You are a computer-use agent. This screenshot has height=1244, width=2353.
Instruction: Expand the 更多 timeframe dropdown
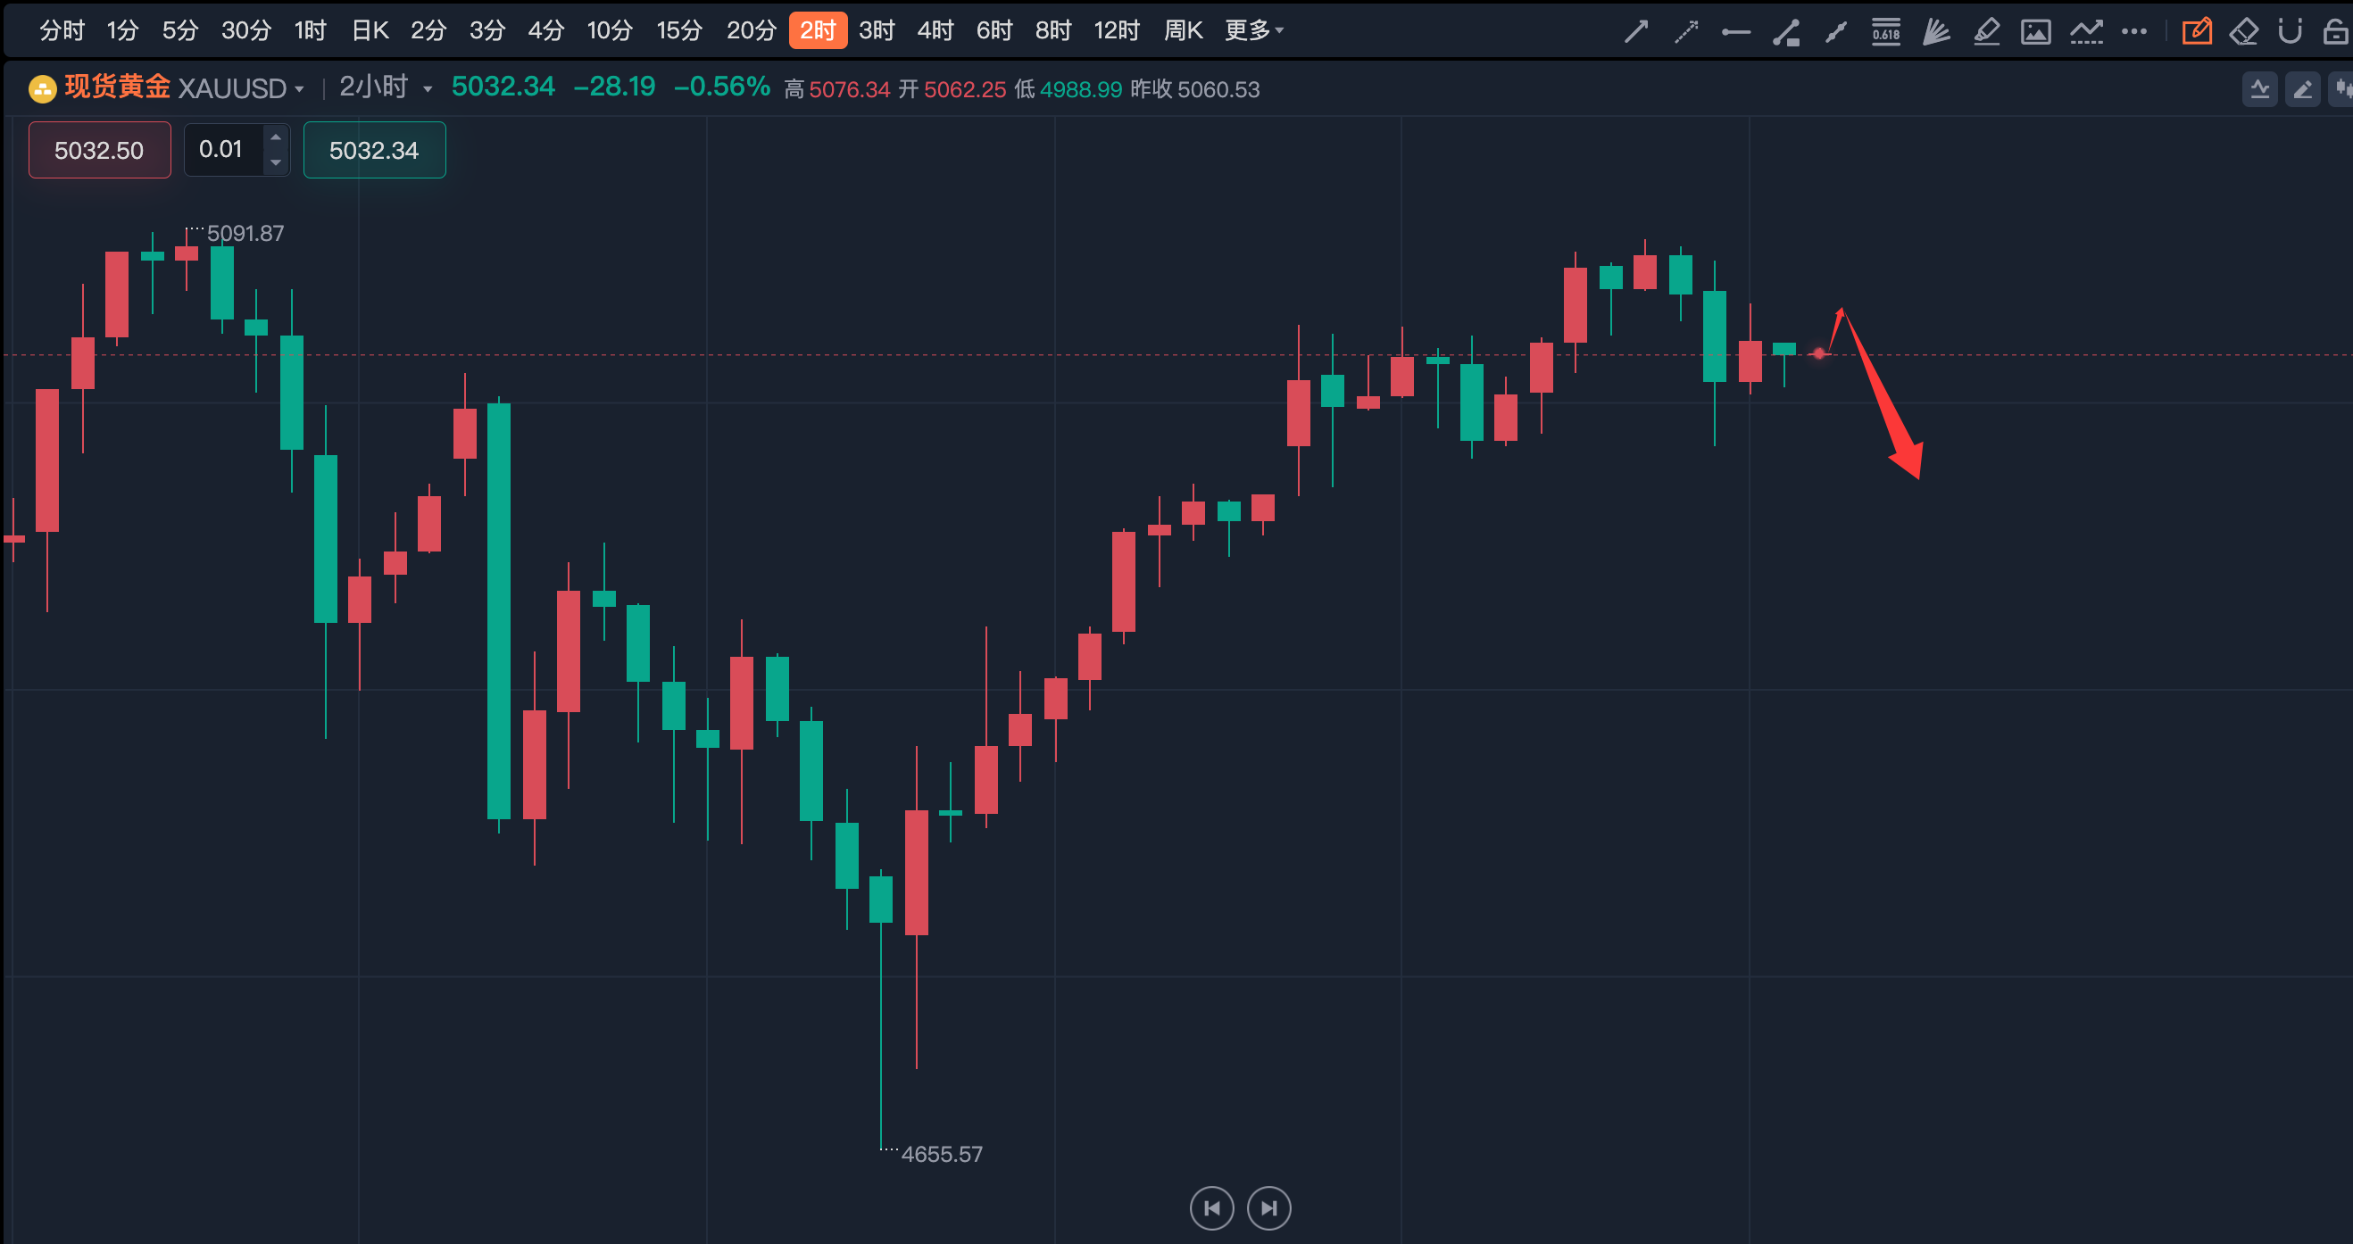pyautogui.click(x=1253, y=31)
